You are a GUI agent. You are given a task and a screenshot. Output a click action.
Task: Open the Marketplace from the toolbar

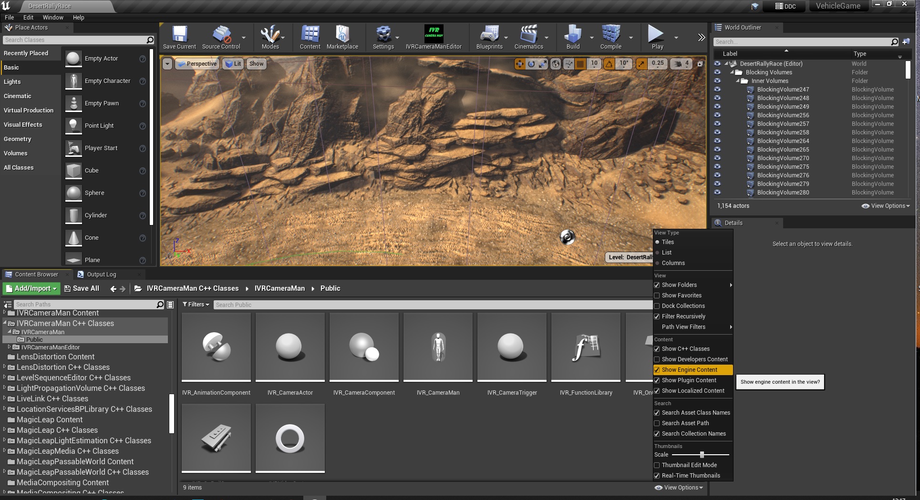coord(342,38)
